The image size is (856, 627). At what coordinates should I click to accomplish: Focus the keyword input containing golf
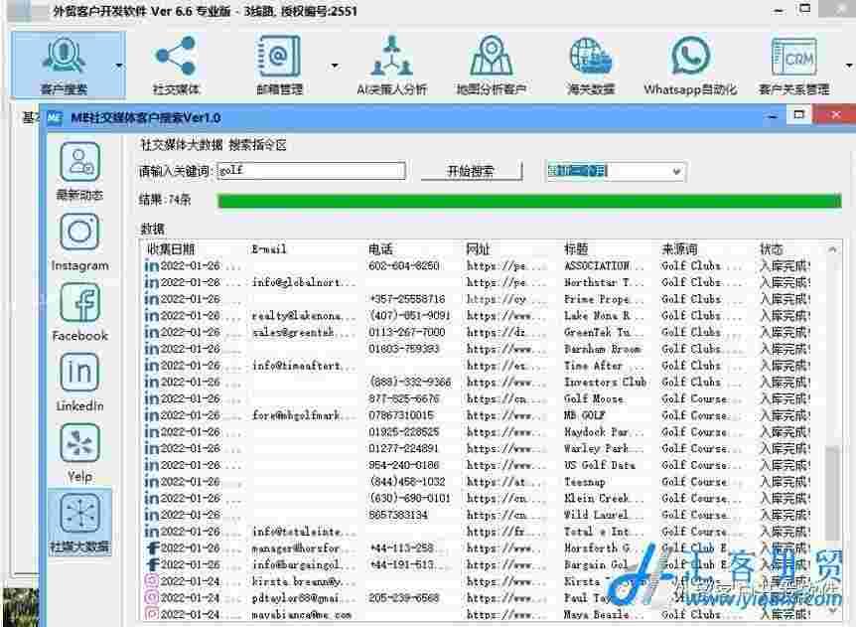coord(311,170)
